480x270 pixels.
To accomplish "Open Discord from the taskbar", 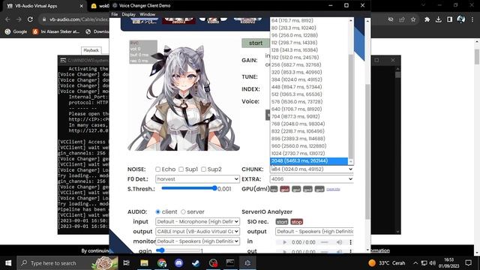I will coord(178,263).
